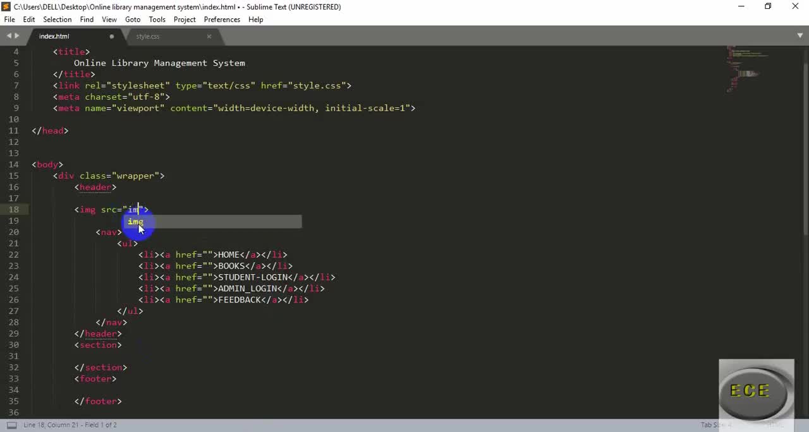This screenshot has height=432, width=809.
Task: Go to next tab with right arrow
Action: point(18,37)
